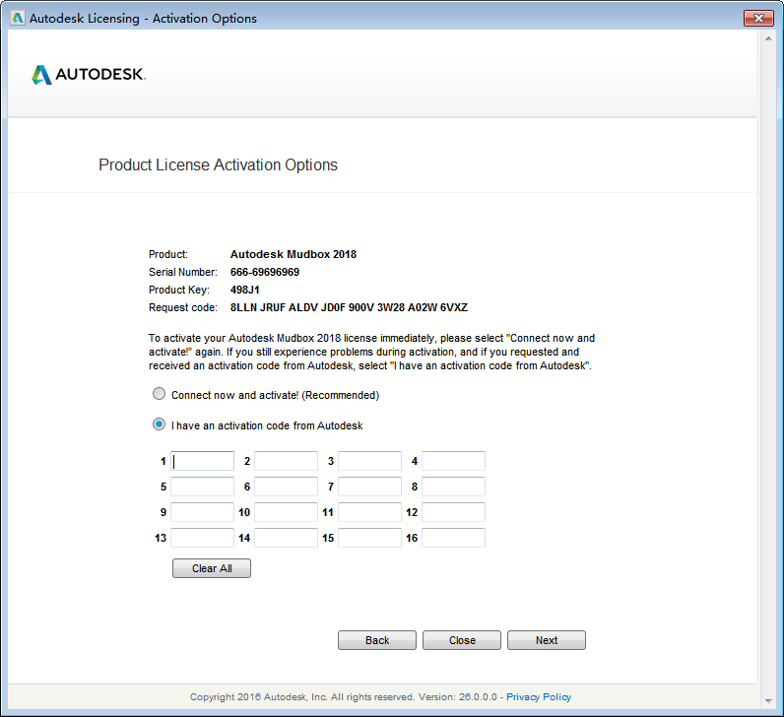Click activation code field 12
The image size is (784, 717).
(453, 512)
